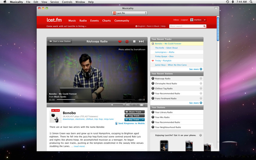Click the Time Machine menu bar icon

coord(228,2)
